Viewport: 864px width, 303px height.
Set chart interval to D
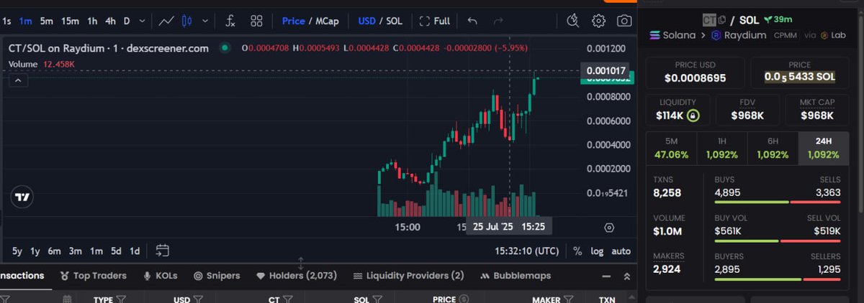click(x=127, y=21)
